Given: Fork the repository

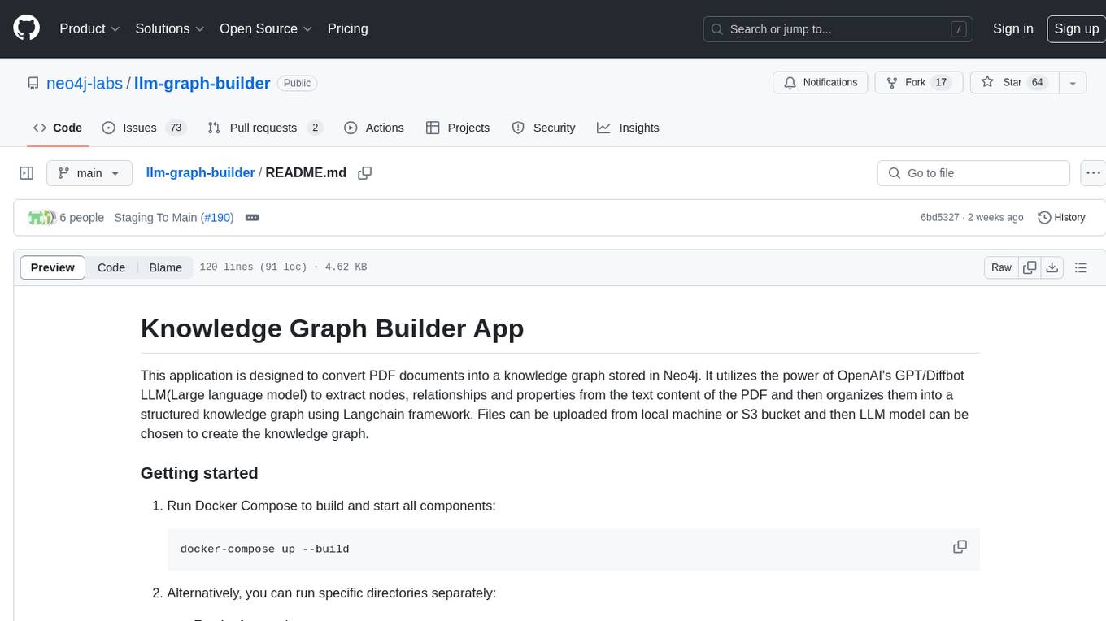Looking at the screenshot, I should click(x=919, y=83).
